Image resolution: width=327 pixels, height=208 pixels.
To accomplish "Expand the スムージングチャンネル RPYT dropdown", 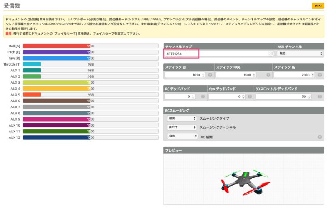I will (182, 127).
